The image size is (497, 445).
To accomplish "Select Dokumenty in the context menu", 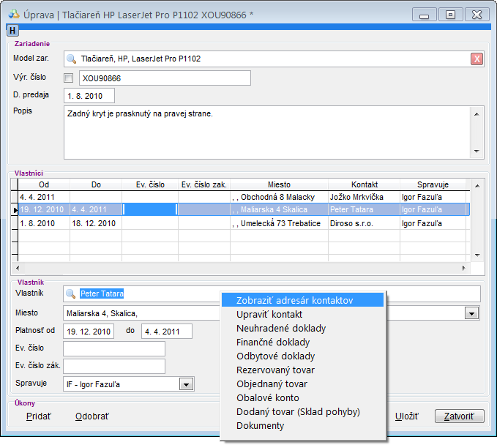I will click(261, 425).
